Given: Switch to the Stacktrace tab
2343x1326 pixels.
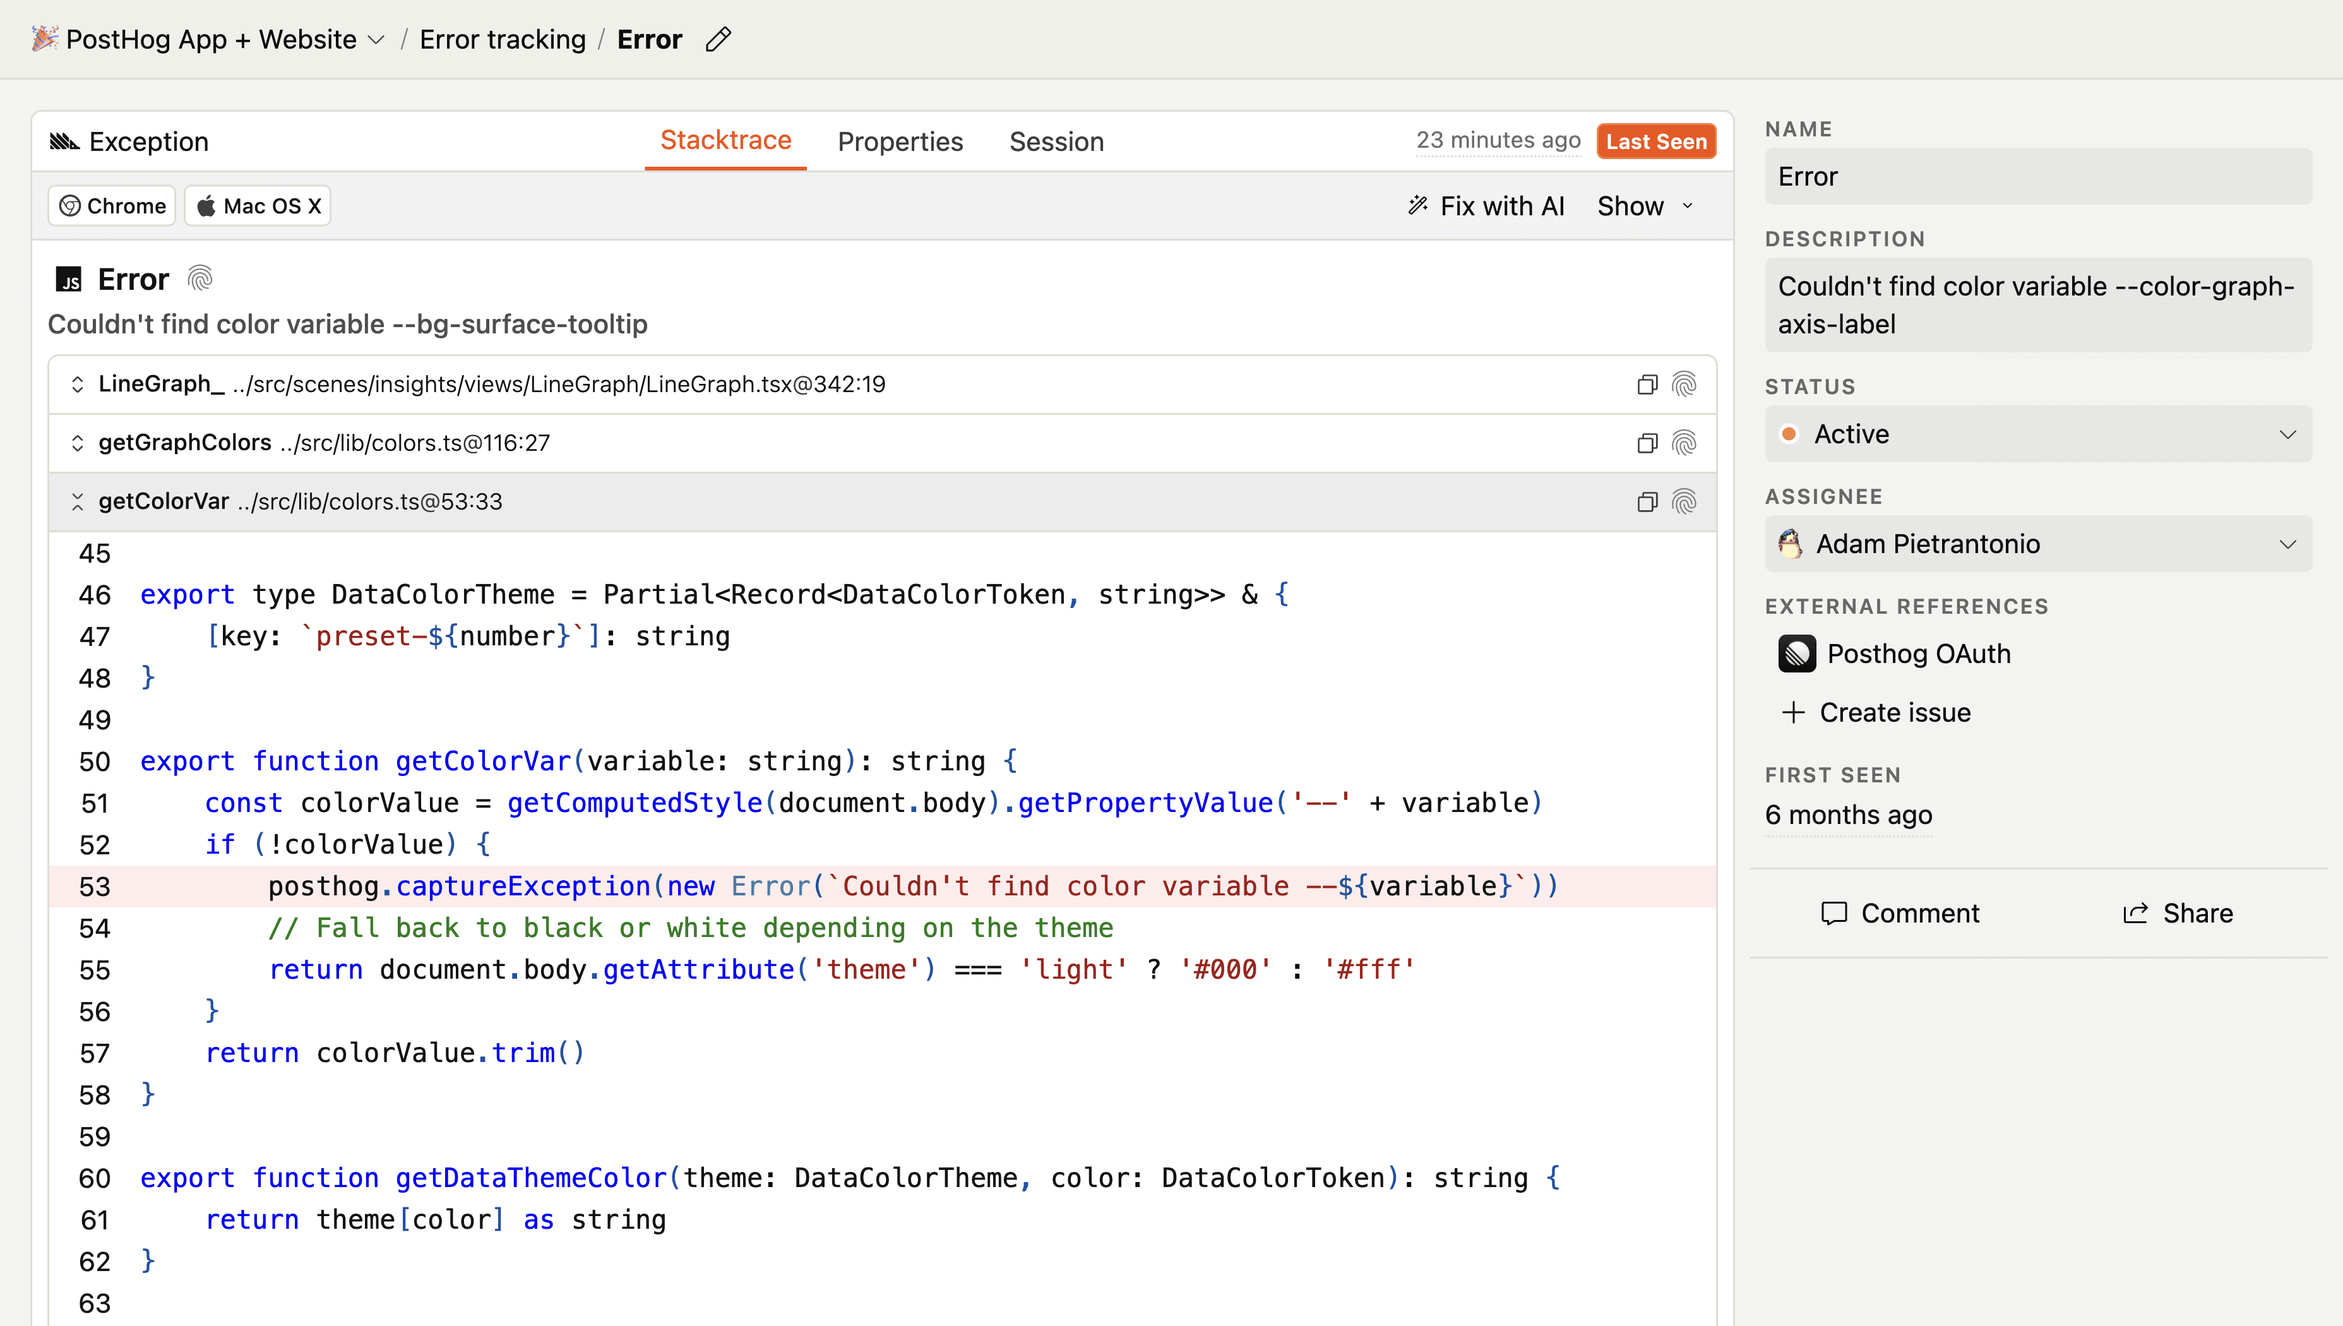Looking at the screenshot, I should coord(726,140).
